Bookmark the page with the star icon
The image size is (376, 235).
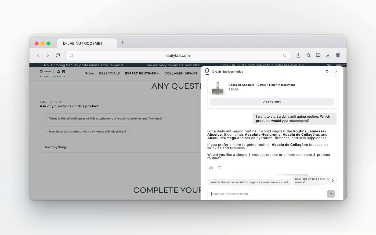308,55
